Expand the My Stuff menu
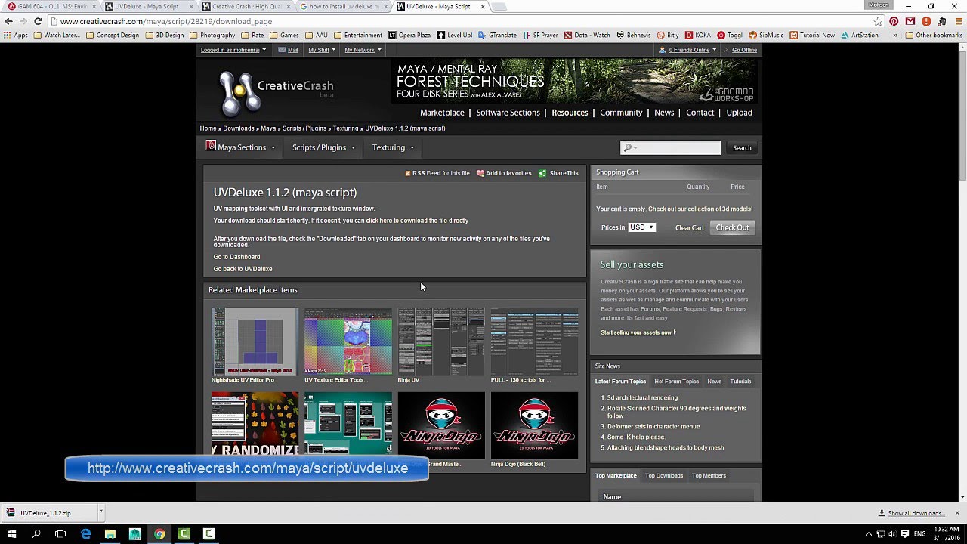 (322, 50)
